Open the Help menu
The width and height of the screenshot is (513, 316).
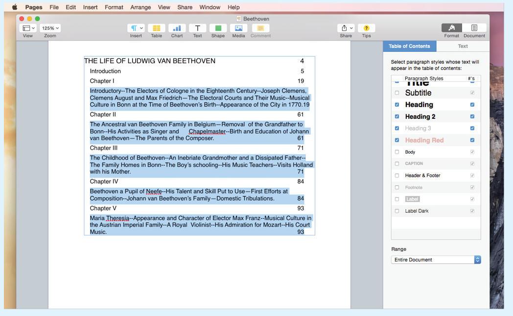(x=233, y=7)
